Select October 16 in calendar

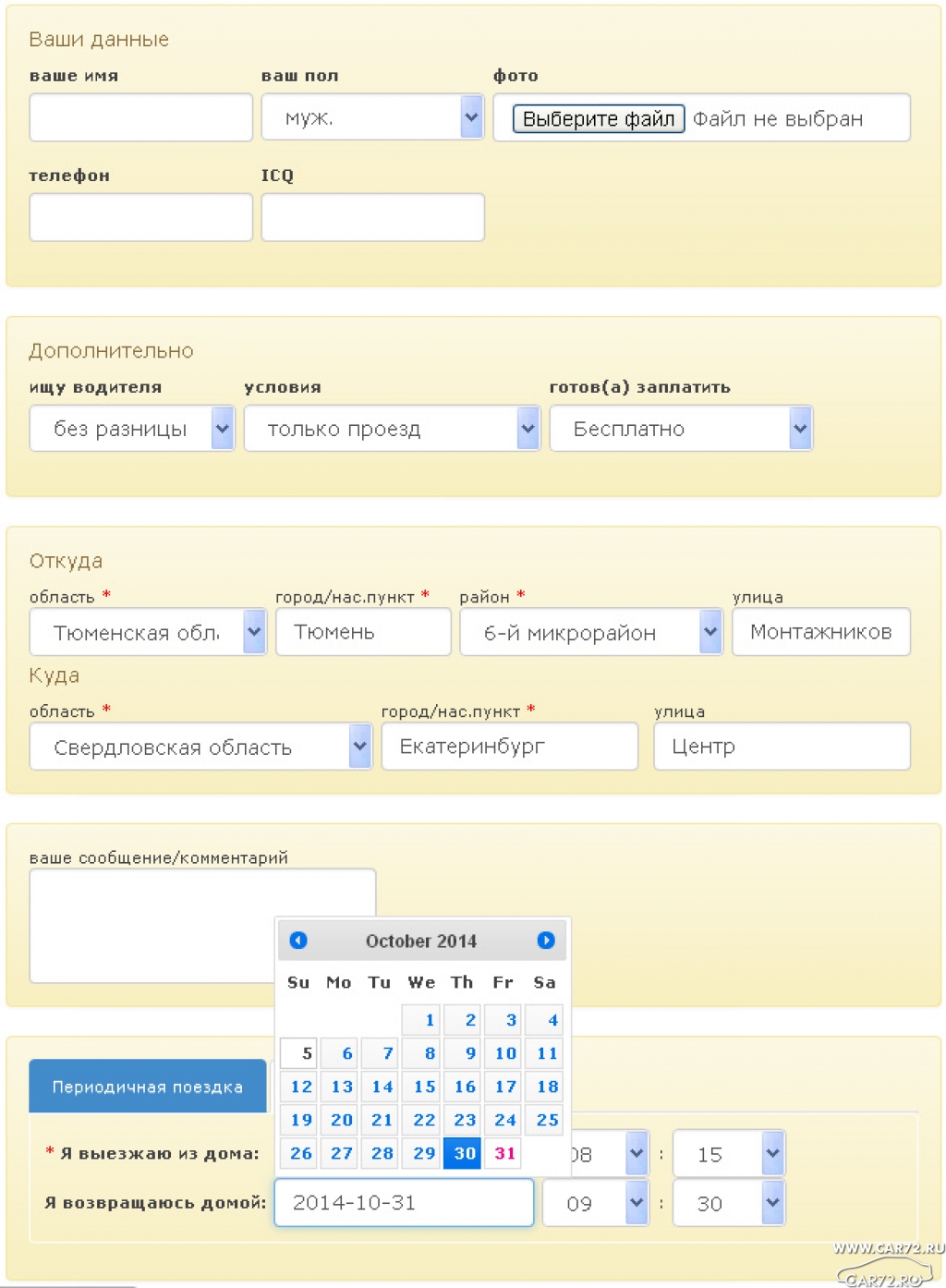pos(462,1087)
